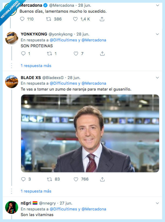
Task: Open the chevron menu on BLADE XS's tweet
Action: 157,78
